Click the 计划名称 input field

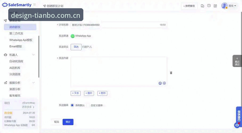point(119,25)
